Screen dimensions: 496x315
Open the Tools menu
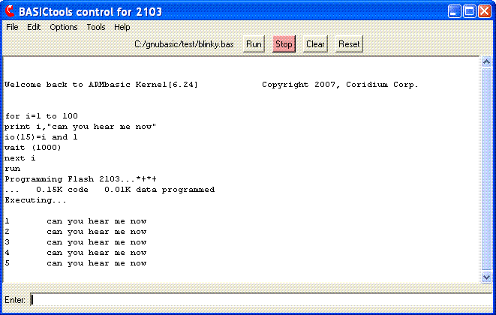pos(96,27)
